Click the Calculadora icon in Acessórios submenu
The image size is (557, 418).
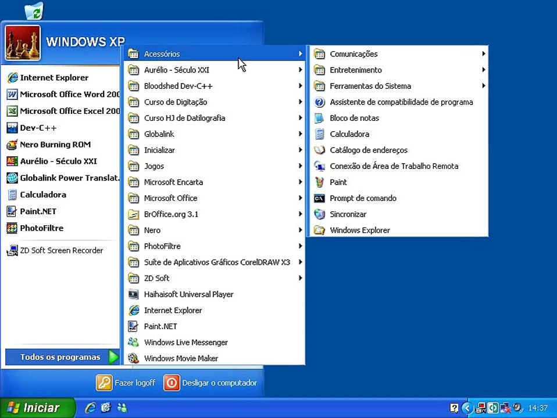(319, 134)
